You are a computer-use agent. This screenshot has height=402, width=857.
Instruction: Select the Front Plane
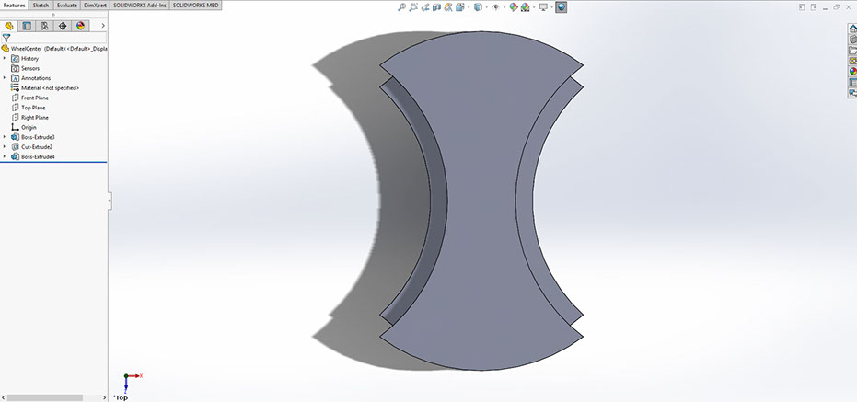[x=35, y=98]
